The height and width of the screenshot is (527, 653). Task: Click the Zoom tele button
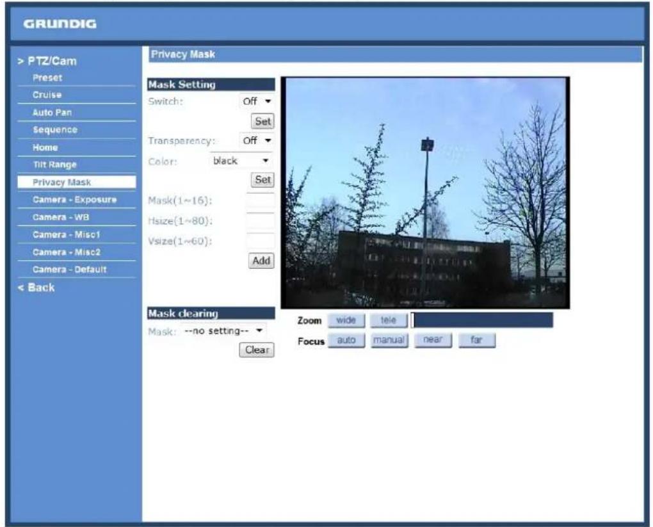point(389,320)
